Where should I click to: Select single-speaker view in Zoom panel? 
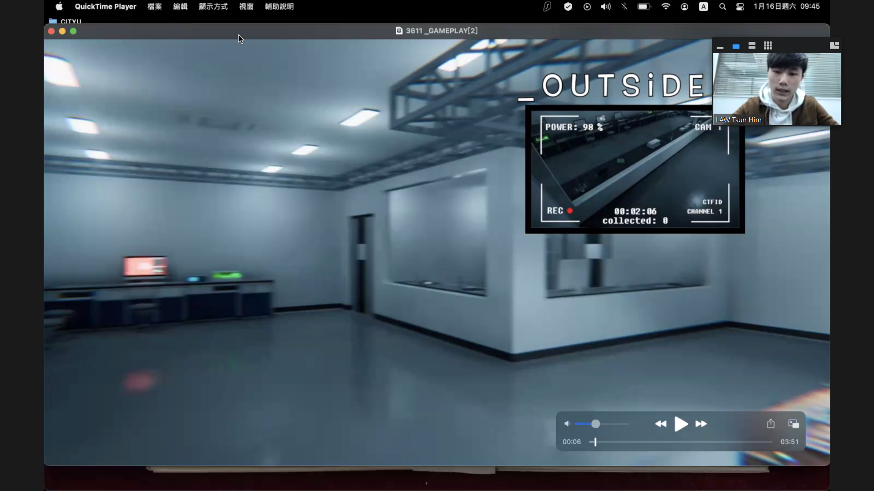pyautogui.click(x=736, y=46)
